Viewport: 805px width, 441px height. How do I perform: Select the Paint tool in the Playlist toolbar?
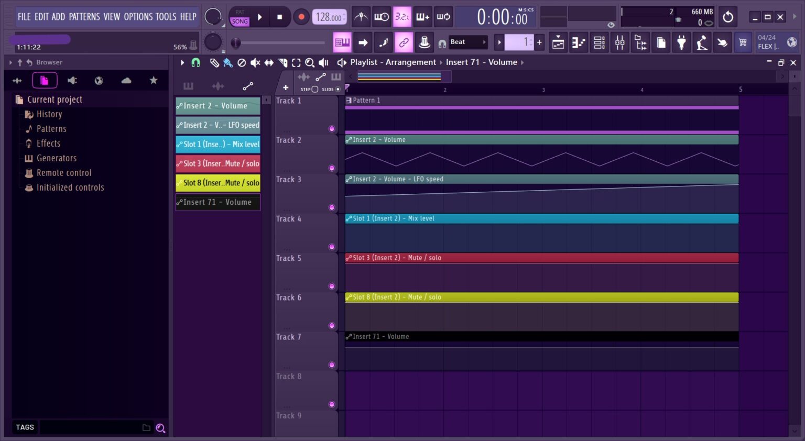(x=227, y=62)
